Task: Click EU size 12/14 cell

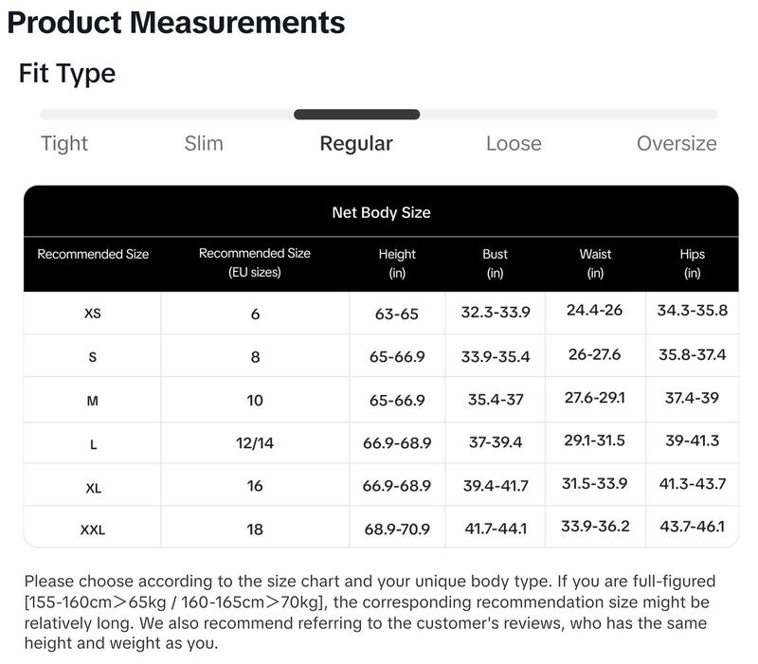Action: tap(255, 443)
